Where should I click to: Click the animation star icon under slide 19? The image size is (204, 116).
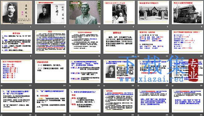point(2,115)
